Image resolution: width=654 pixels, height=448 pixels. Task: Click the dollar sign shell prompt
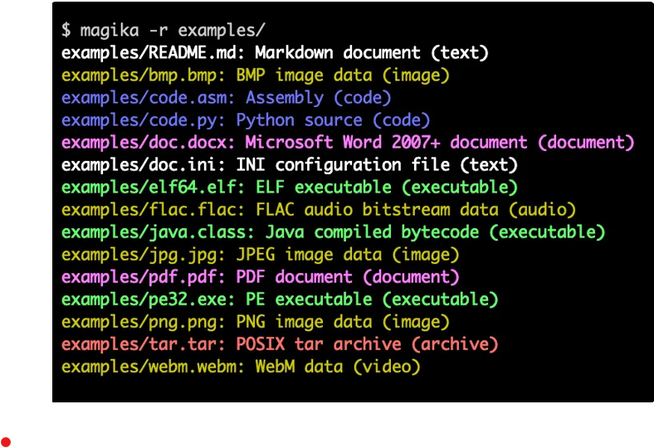click(x=66, y=31)
